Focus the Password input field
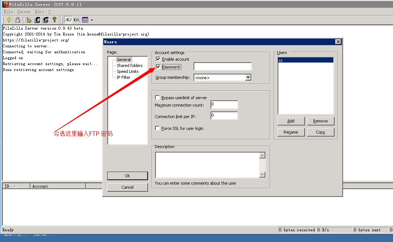The image size is (393, 242). point(222,66)
